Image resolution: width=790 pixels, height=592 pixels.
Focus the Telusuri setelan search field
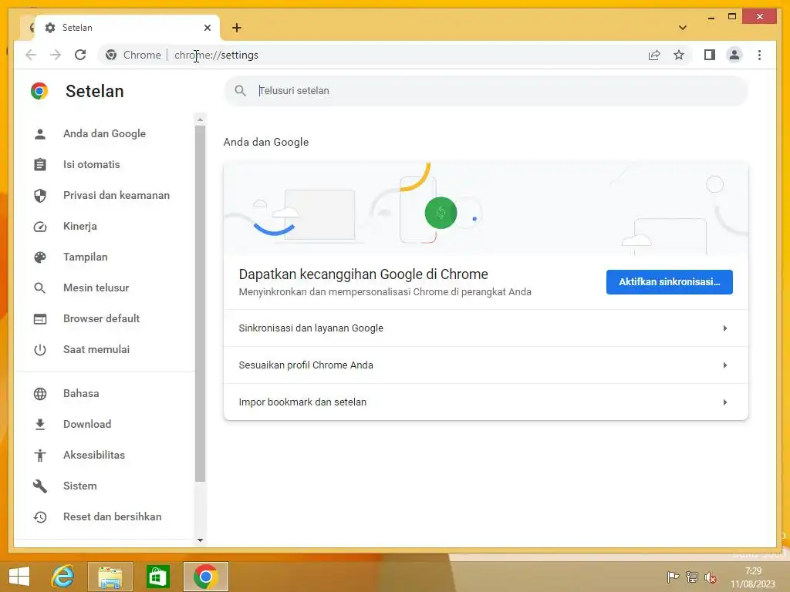pos(486,91)
